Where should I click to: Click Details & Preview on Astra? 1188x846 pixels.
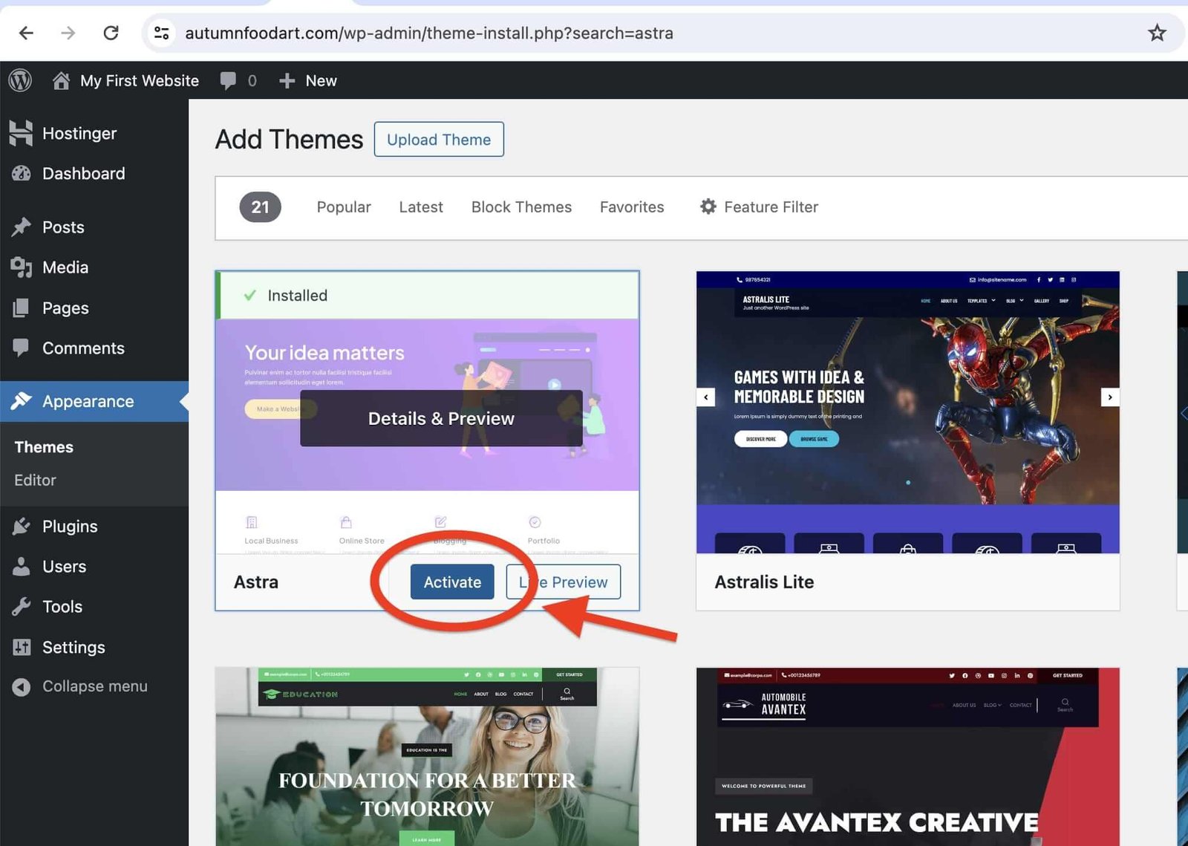(441, 418)
